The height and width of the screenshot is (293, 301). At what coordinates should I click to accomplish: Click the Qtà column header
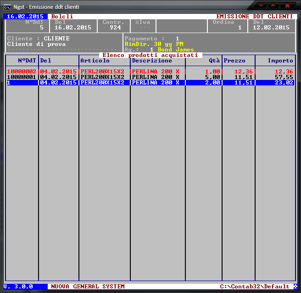[213, 61]
